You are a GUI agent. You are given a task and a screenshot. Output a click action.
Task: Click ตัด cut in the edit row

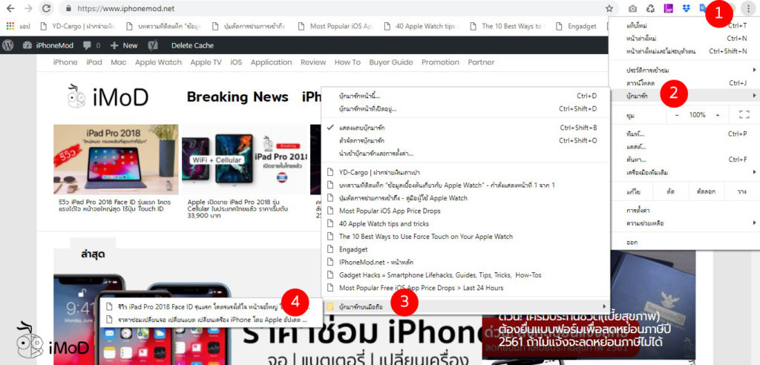670,192
